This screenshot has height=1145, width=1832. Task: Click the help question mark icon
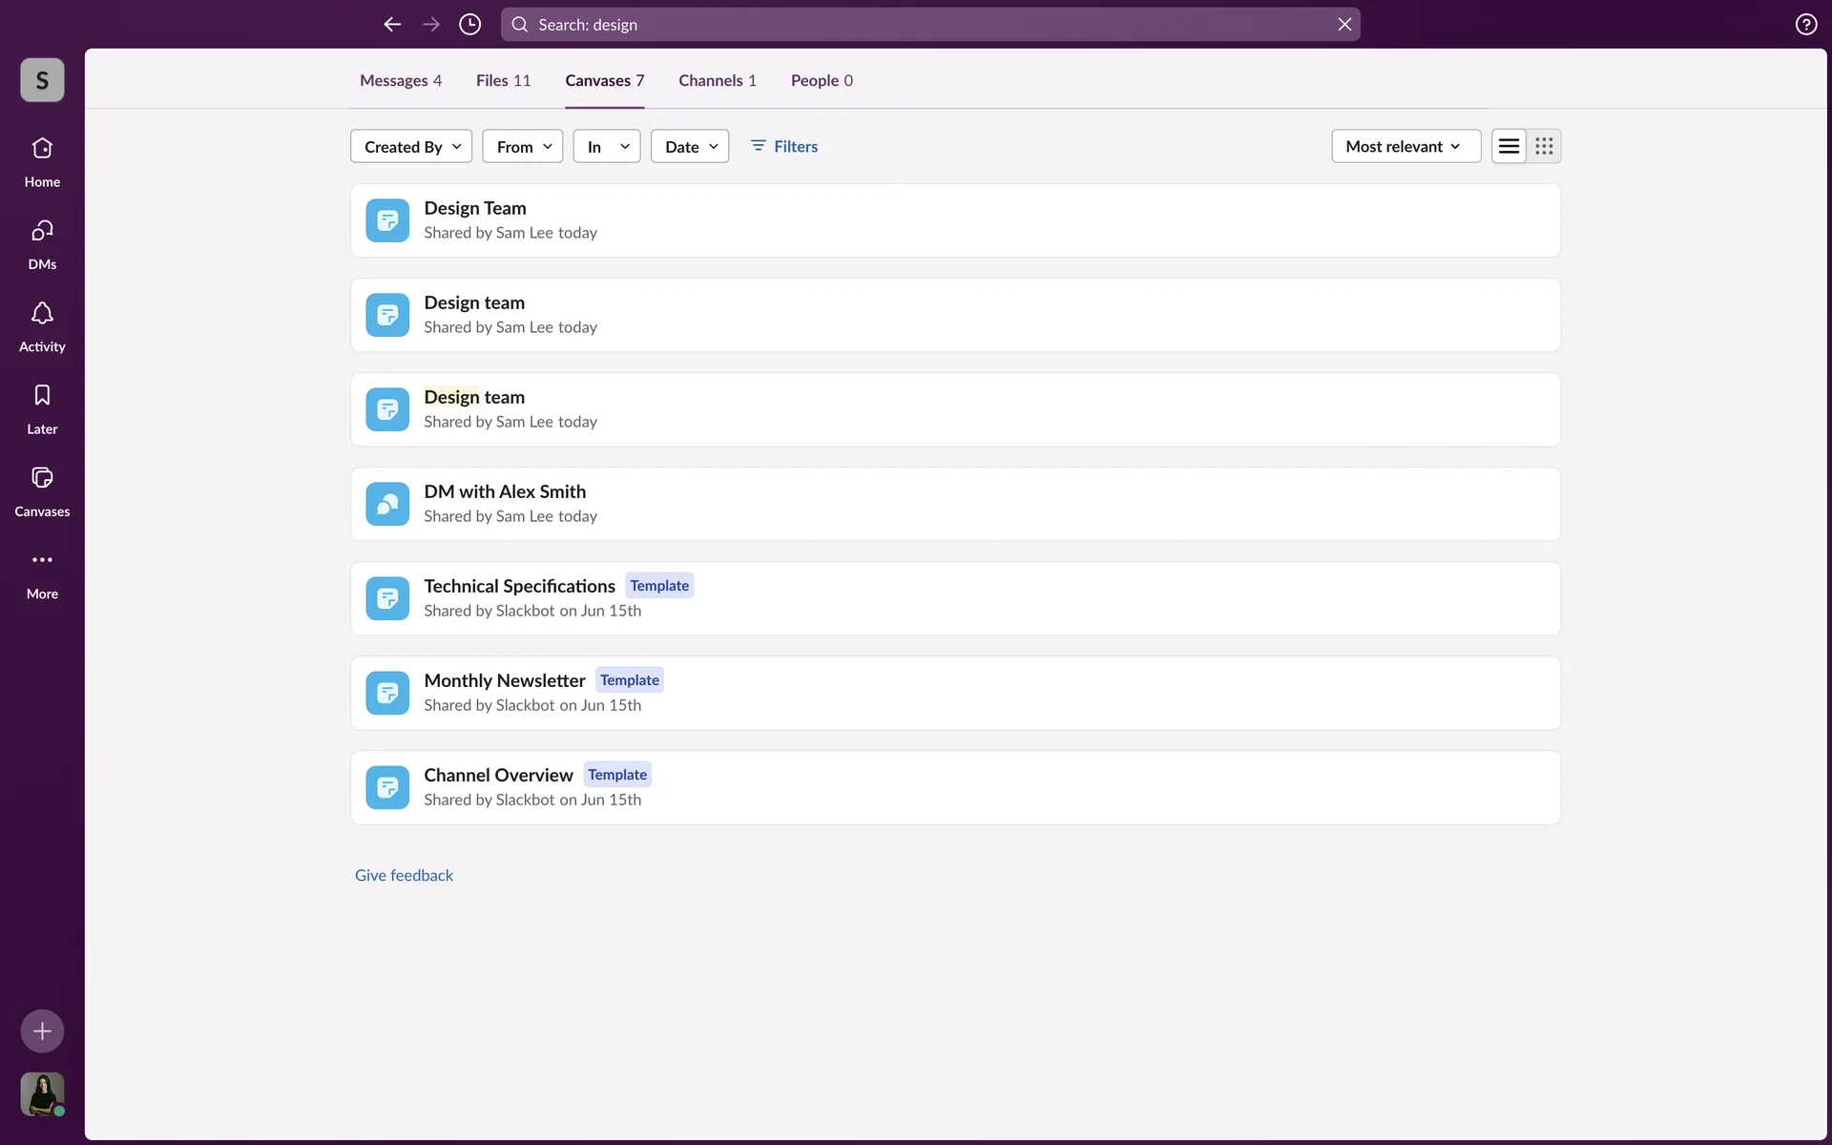tap(1805, 25)
